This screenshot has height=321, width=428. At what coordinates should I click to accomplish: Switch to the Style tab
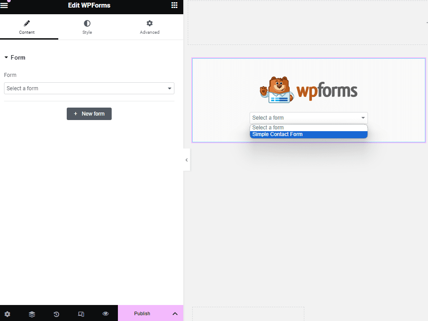pyautogui.click(x=87, y=27)
